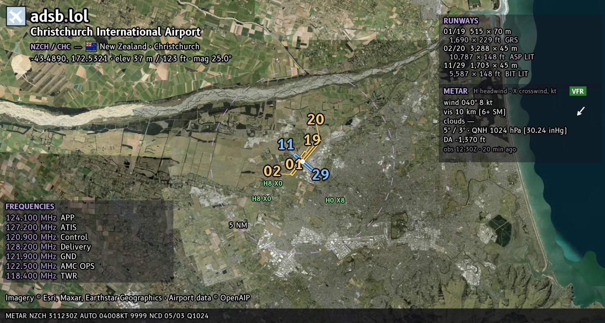This screenshot has height=323, width=605.
Task: Click the 'DA -1,370 ft' density altitude
Action: 464,140
